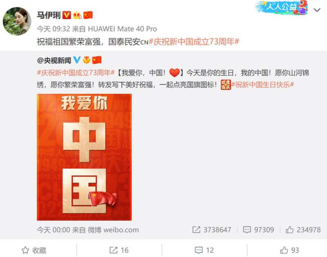Viewport: 327px width, 257px height.
Task: Click the crown membership icon beside 马伊琍
Action: [x=77, y=15]
